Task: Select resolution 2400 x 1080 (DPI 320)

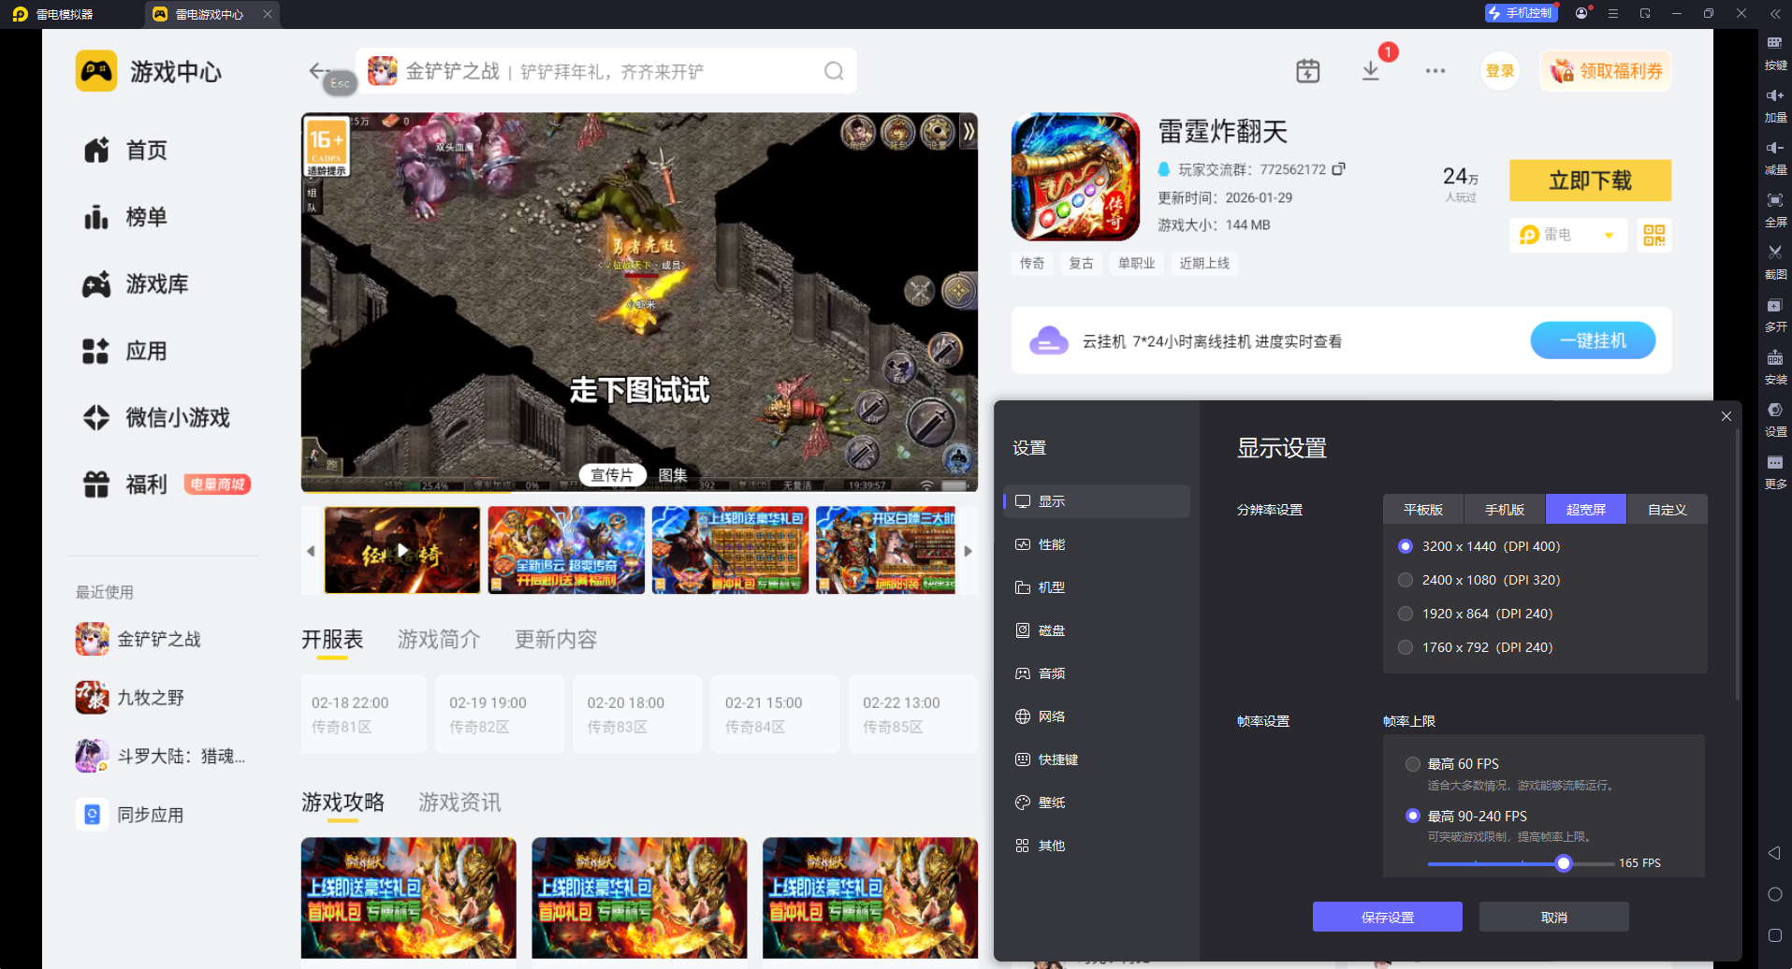Action: click(1406, 580)
